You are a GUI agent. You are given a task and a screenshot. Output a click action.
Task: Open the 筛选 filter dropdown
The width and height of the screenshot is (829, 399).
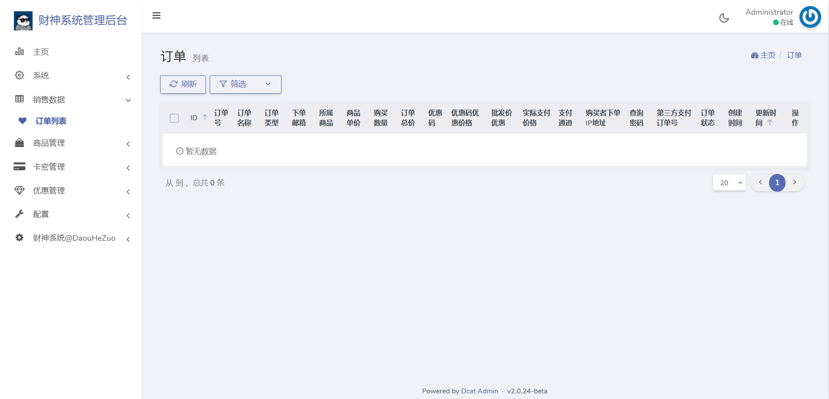point(245,84)
